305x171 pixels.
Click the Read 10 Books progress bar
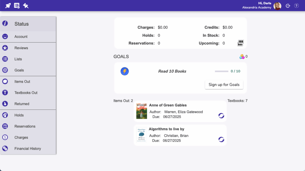pyautogui.click(x=222, y=71)
